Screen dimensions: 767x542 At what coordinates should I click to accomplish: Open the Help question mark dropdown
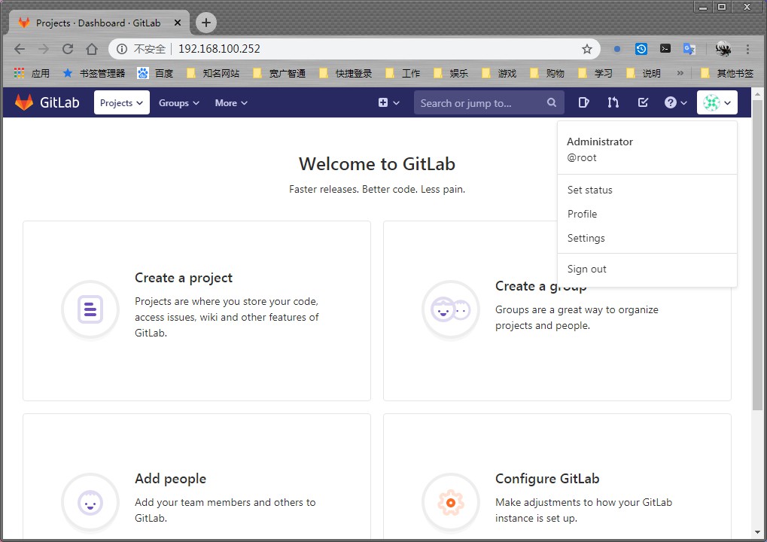pyautogui.click(x=675, y=102)
